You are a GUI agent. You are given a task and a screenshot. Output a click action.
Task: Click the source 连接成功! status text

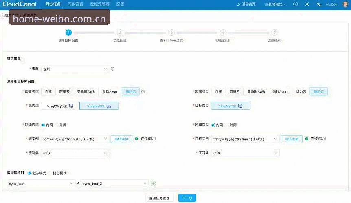pyautogui.click(x=148, y=139)
